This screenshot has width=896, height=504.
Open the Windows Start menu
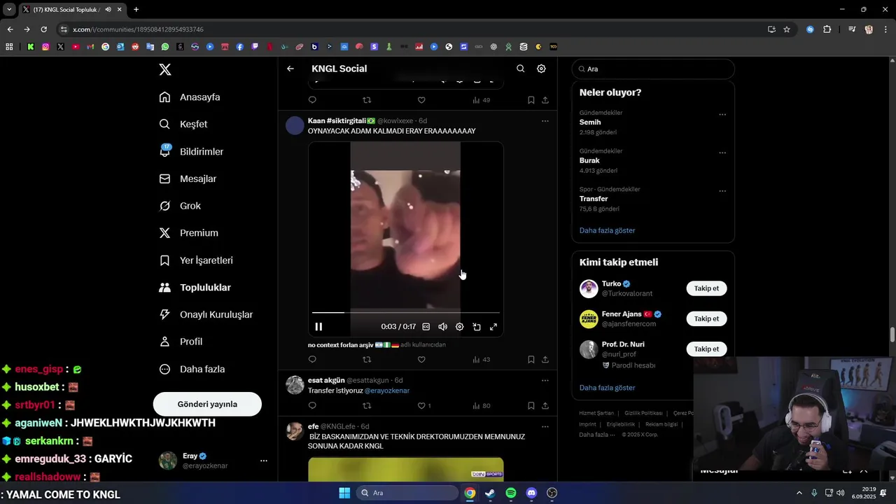(x=344, y=493)
